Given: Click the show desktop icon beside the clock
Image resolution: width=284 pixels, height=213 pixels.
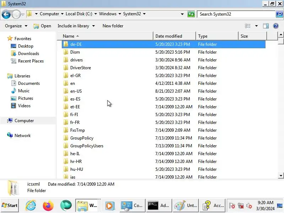Looking at the screenshot, I should 280,206.
